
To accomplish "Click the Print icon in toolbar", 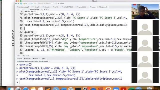I will (x=35, y=3).
